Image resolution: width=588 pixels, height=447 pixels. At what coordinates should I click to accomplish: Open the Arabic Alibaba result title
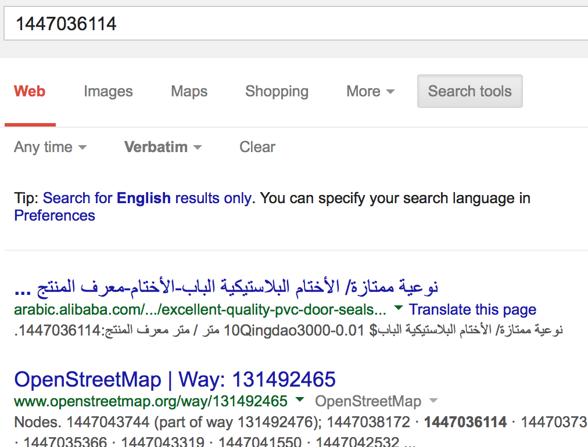click(x=227, y=287)
